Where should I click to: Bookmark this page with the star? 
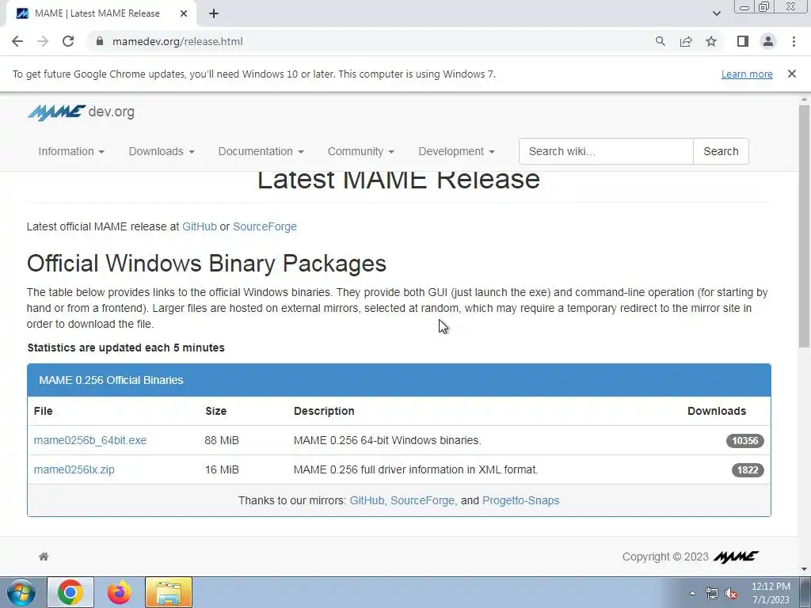click(711, 41)
